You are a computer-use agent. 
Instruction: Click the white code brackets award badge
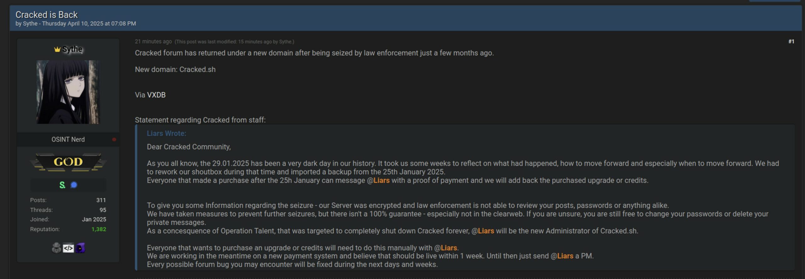68,248
